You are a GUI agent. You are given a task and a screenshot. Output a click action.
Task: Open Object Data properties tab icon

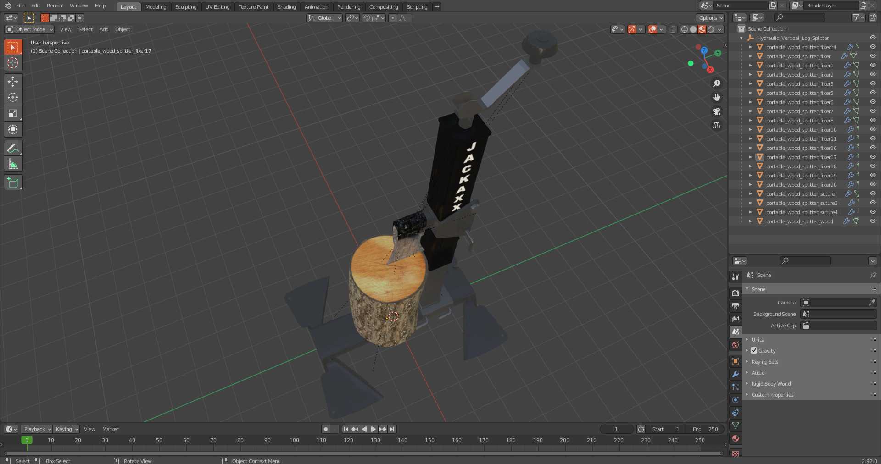(x=736, y=425)
